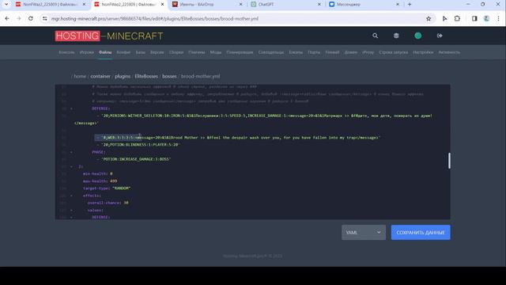
Task: Click the media control icon in the browser toolbar
Action: [x=444, y=19]
